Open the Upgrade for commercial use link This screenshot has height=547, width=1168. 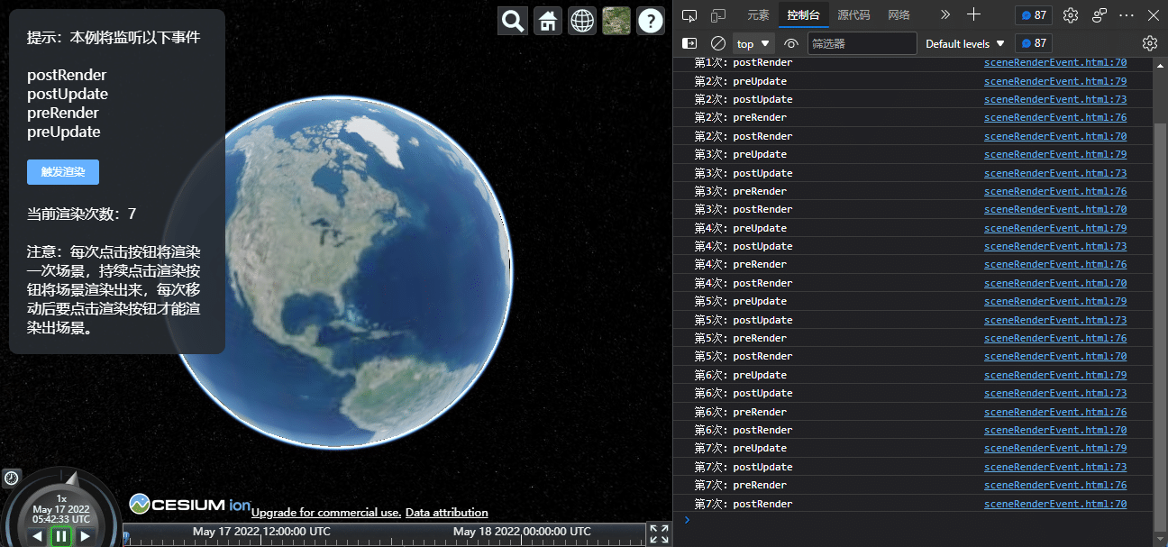click(x=326, y=513)
